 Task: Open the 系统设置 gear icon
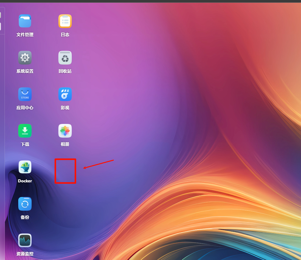tap(25, 58)
